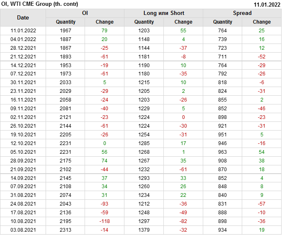Click the 03.08.2021 date cell
Image resolution: width=282 pixels, height=235 pixels.
coord(23,230)
